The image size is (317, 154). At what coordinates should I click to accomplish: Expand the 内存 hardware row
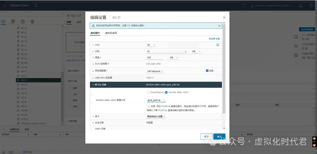[x=93, y=51]
